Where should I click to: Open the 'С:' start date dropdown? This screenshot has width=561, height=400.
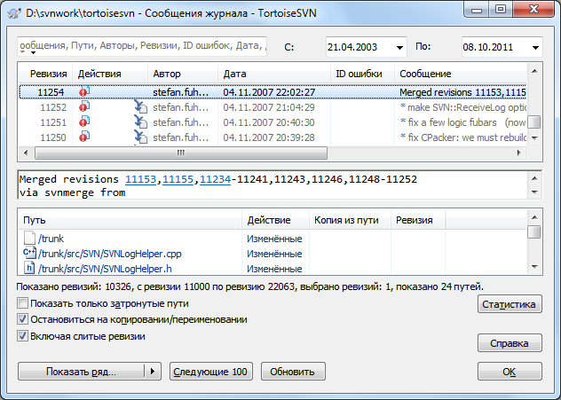pos(399,47)
